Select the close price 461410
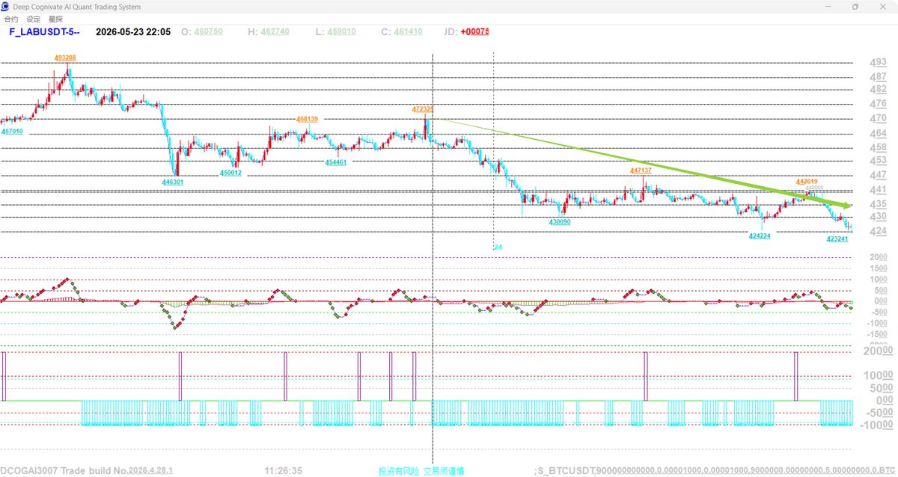898x477 pixels. click(407, 32)
